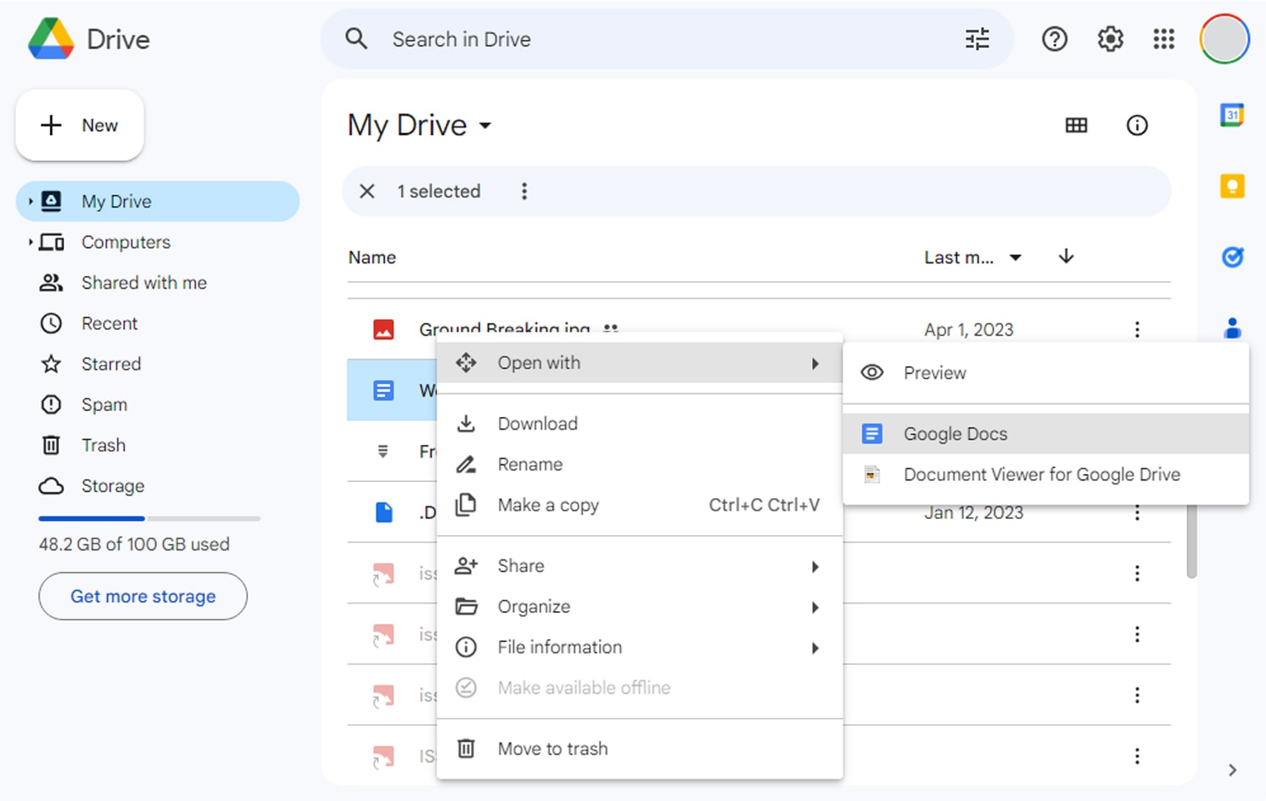Open Drive settings gear
The height and width of the screenshot is (801, 1266).
pyautogui.click(x=1110, y=39)
